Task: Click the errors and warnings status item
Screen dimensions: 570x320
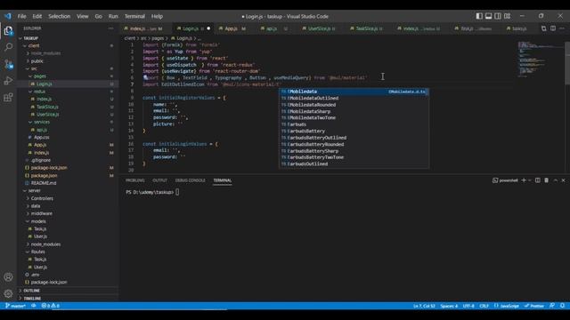Action: (x=51, y=306)
